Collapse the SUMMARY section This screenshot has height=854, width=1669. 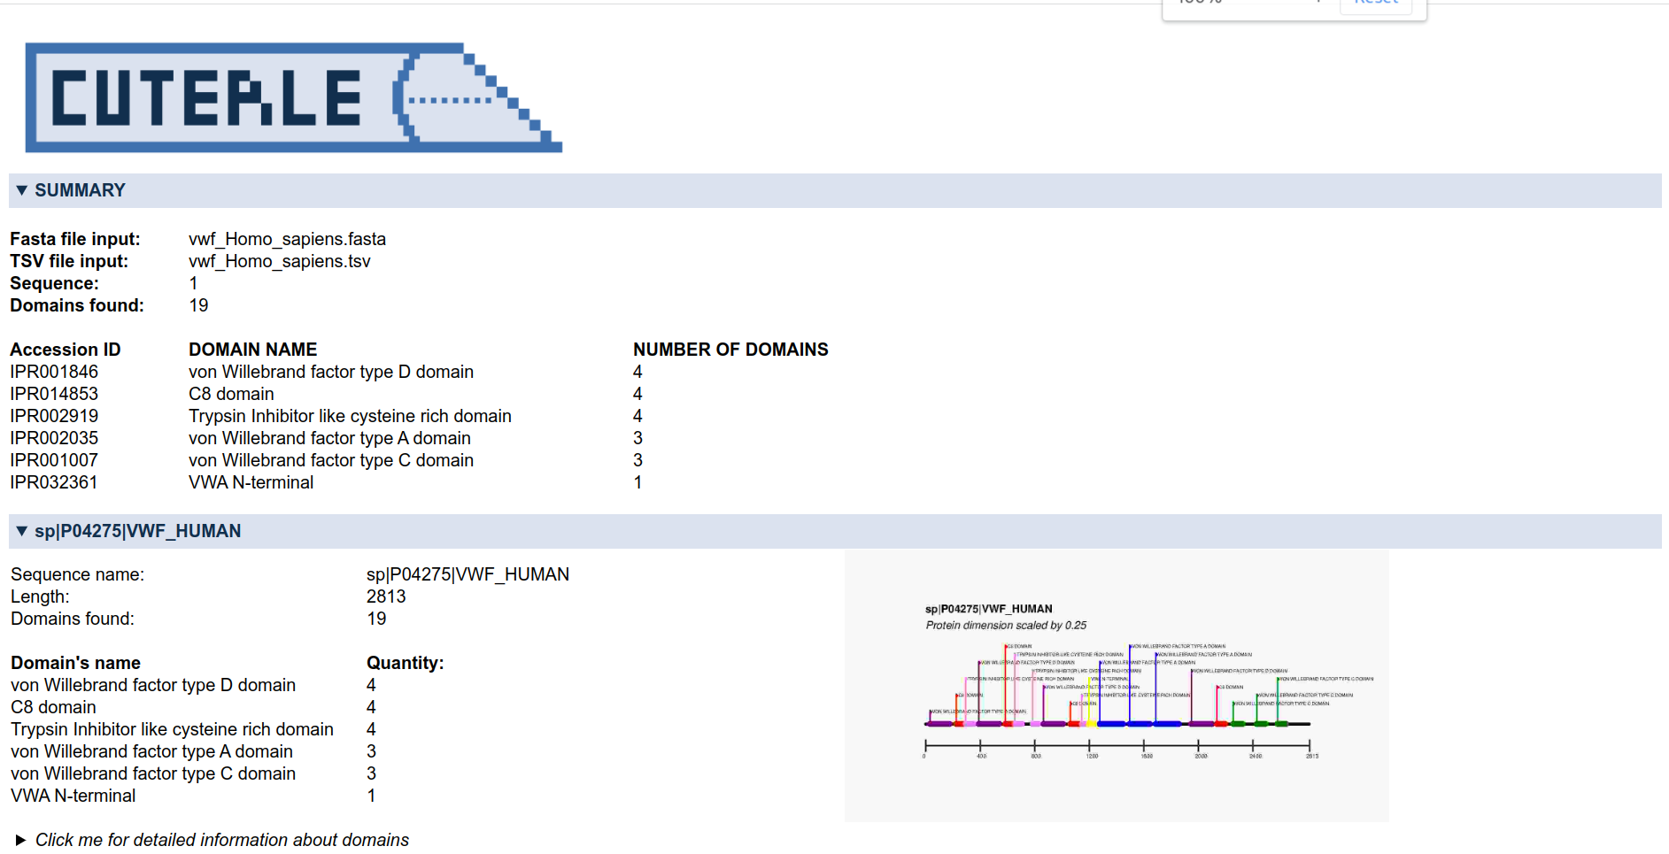[835, 190]
